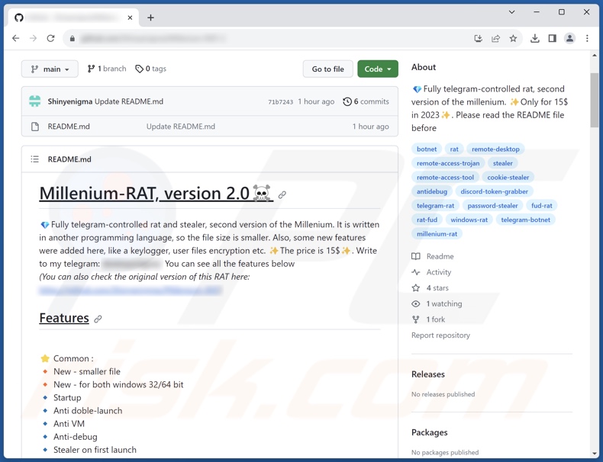Open the 6 commits history link
The image size is (603, 462).
366,101
